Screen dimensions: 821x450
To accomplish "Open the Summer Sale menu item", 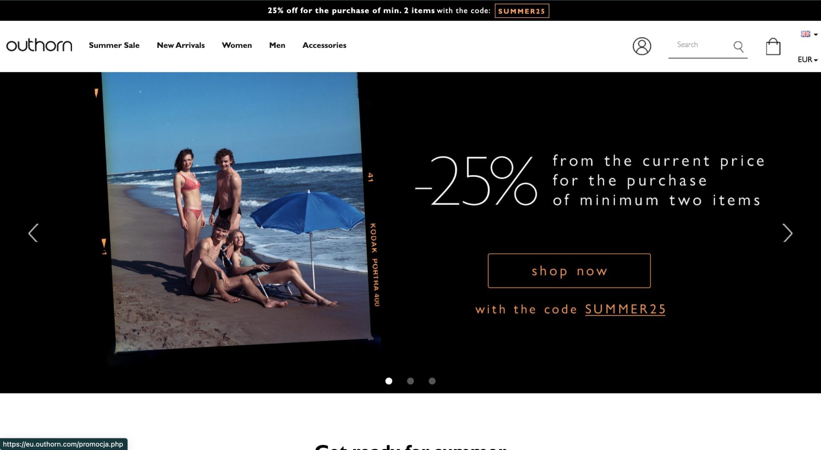I will click(x=114, y=45).
